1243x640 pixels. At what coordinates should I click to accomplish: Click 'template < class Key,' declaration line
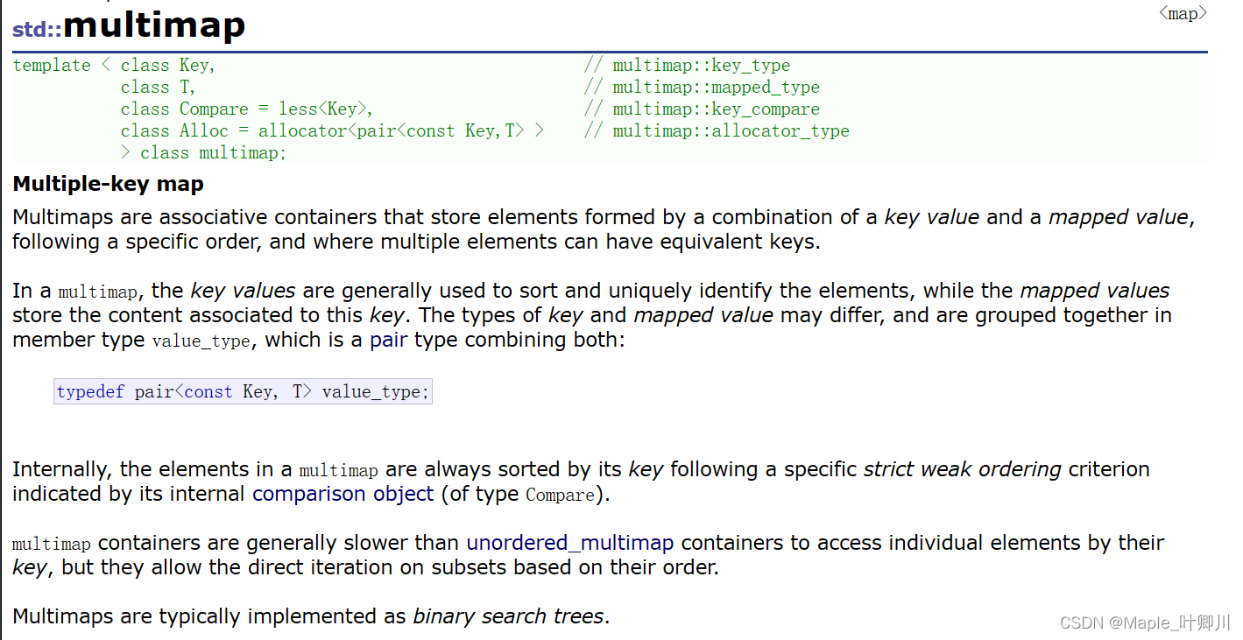(x=114, y=66)
